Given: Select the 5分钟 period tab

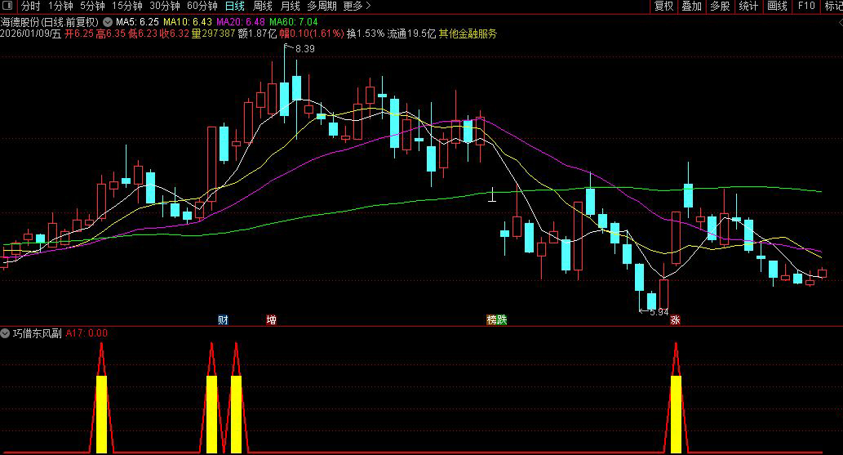Looking at the screenshot, I should (92, 6).
